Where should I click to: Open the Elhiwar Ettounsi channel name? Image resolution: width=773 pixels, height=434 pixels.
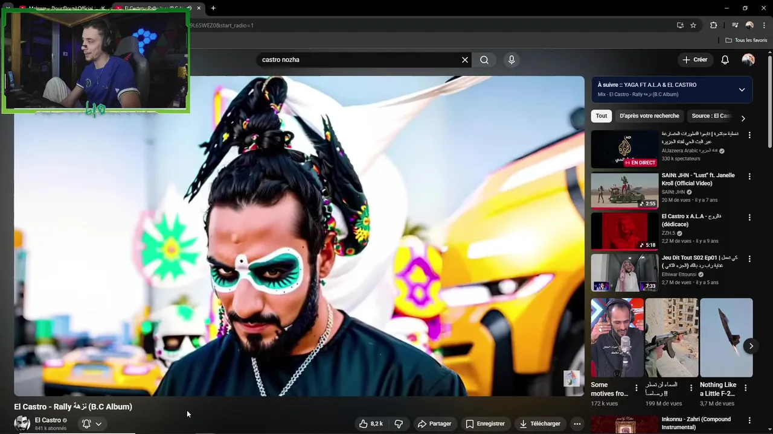679,274
